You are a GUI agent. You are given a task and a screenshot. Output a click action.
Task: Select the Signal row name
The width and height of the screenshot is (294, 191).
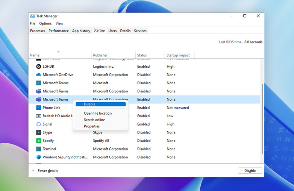[47, 124]
